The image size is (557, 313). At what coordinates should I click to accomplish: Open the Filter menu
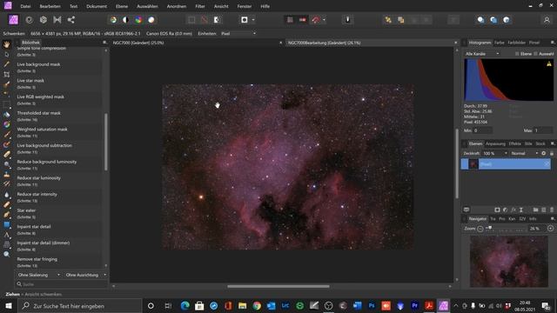click(200, 6)
